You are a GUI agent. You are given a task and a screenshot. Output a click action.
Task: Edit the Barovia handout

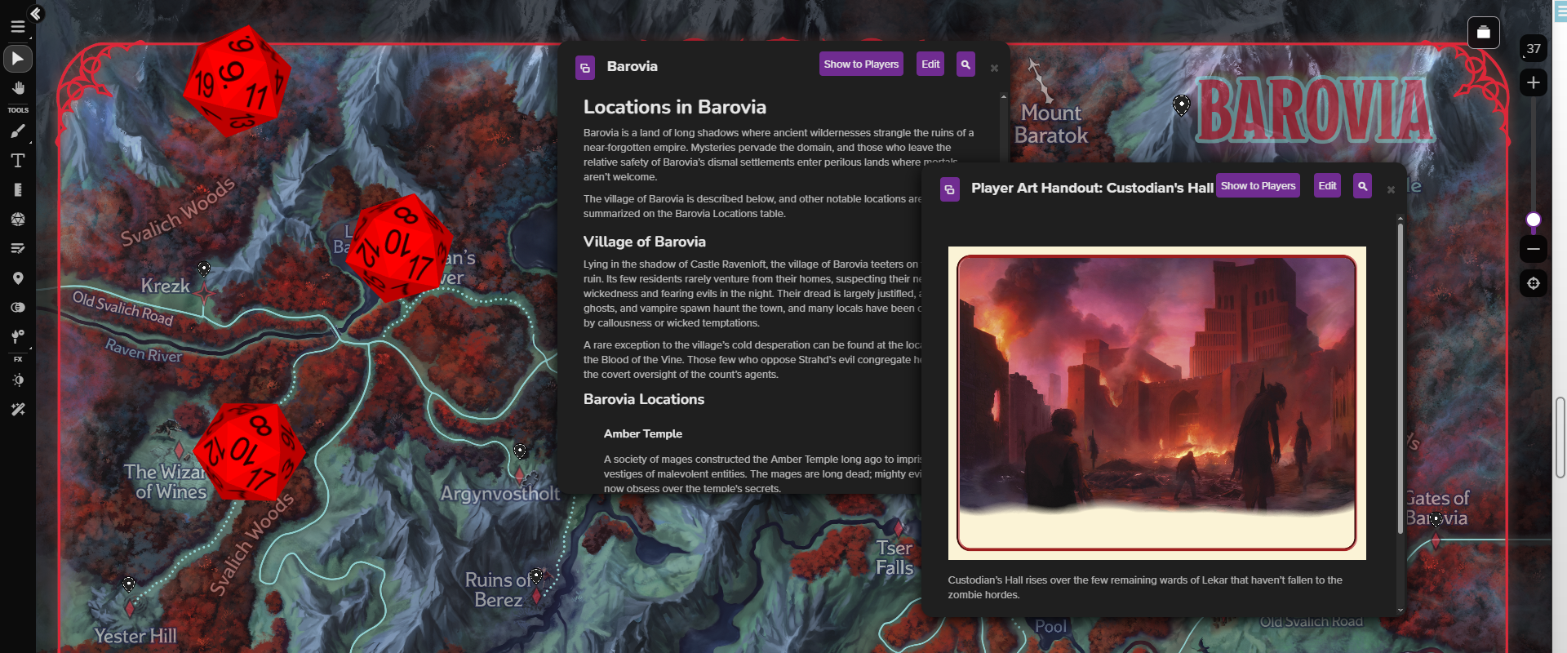[x=930, y=64]
